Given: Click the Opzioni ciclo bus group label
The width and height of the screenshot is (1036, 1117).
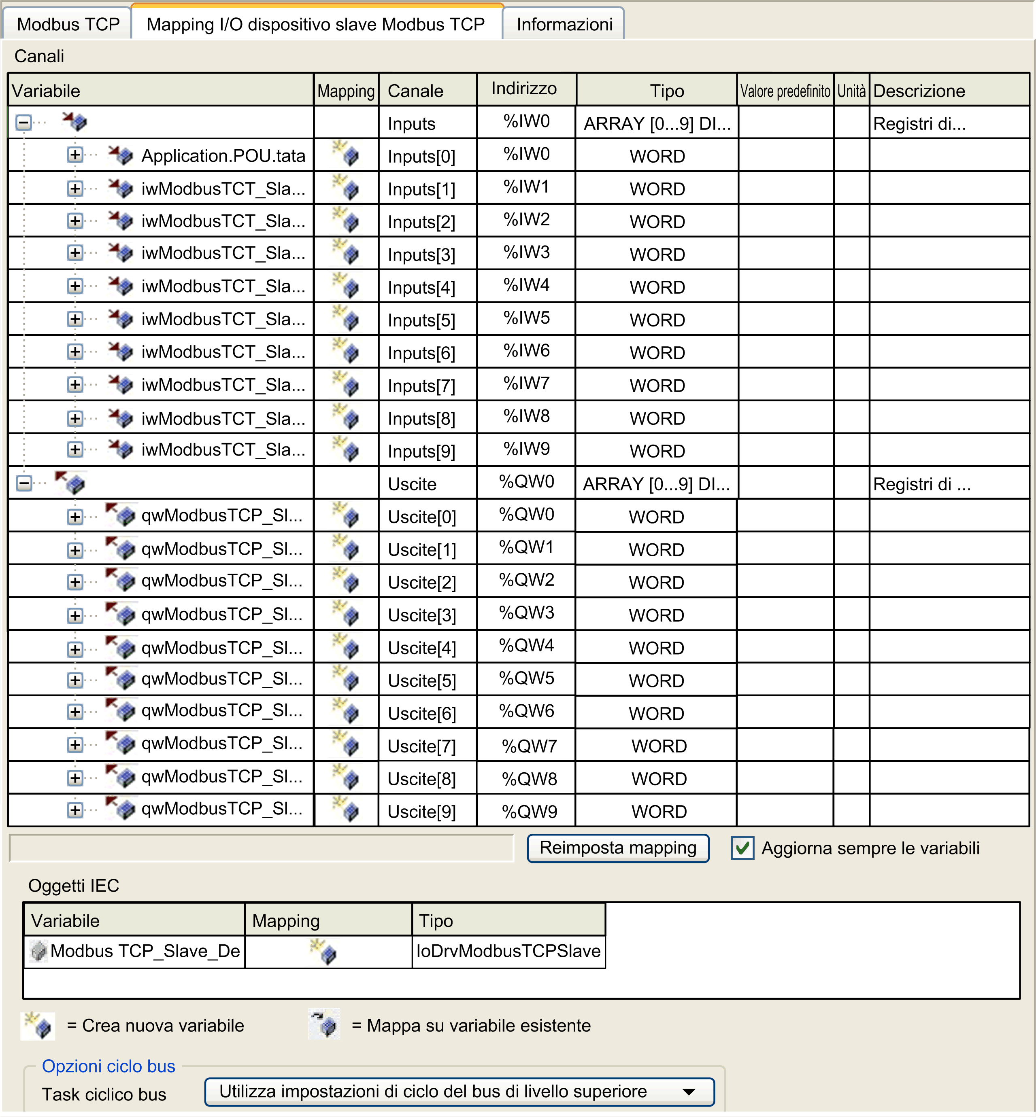Looking at the screenshot, I should click(108, 1066).
